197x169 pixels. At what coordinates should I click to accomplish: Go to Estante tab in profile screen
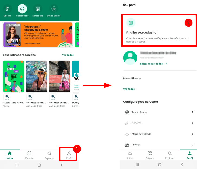click(x=150, y=155)
